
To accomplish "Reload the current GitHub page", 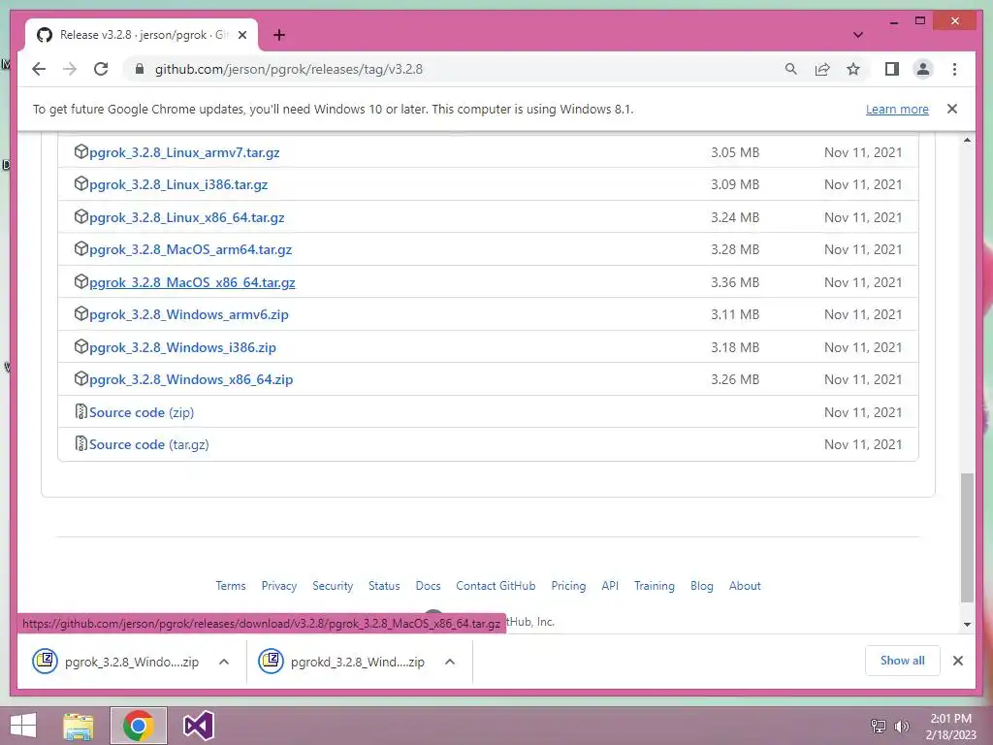I will click(x=101, y=69).
